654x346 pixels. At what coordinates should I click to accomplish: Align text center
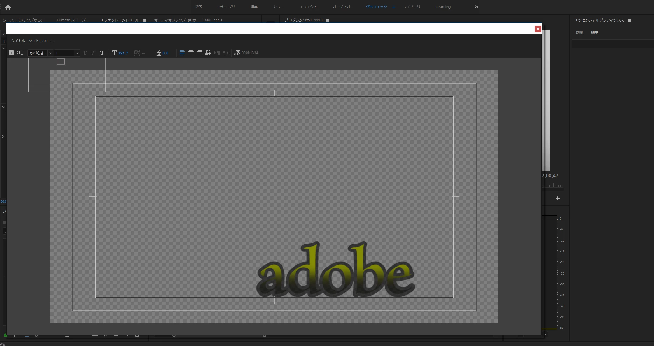191,53
